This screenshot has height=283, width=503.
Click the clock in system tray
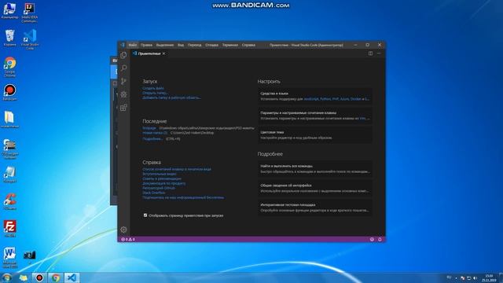(489, 277)
